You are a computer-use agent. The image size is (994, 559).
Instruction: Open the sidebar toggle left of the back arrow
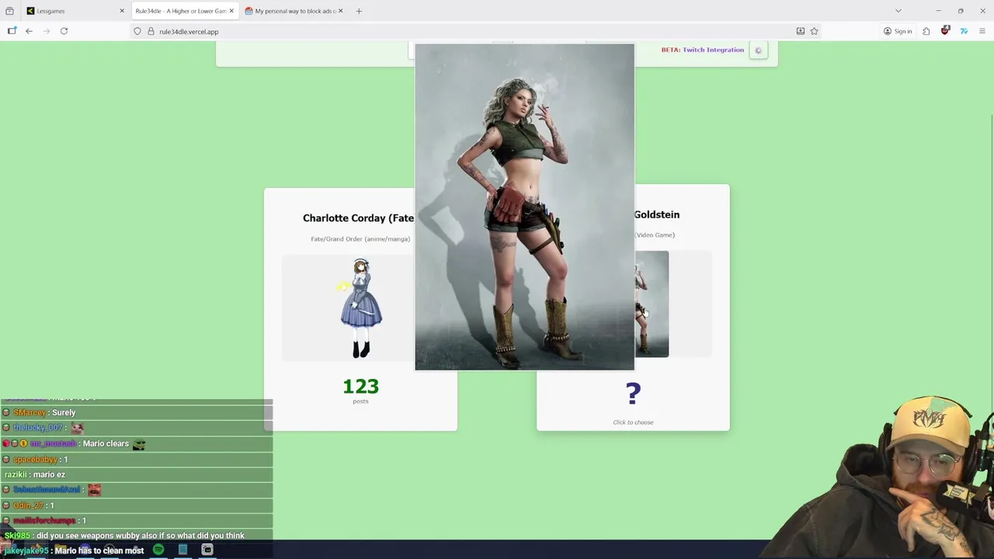[12, 31]
